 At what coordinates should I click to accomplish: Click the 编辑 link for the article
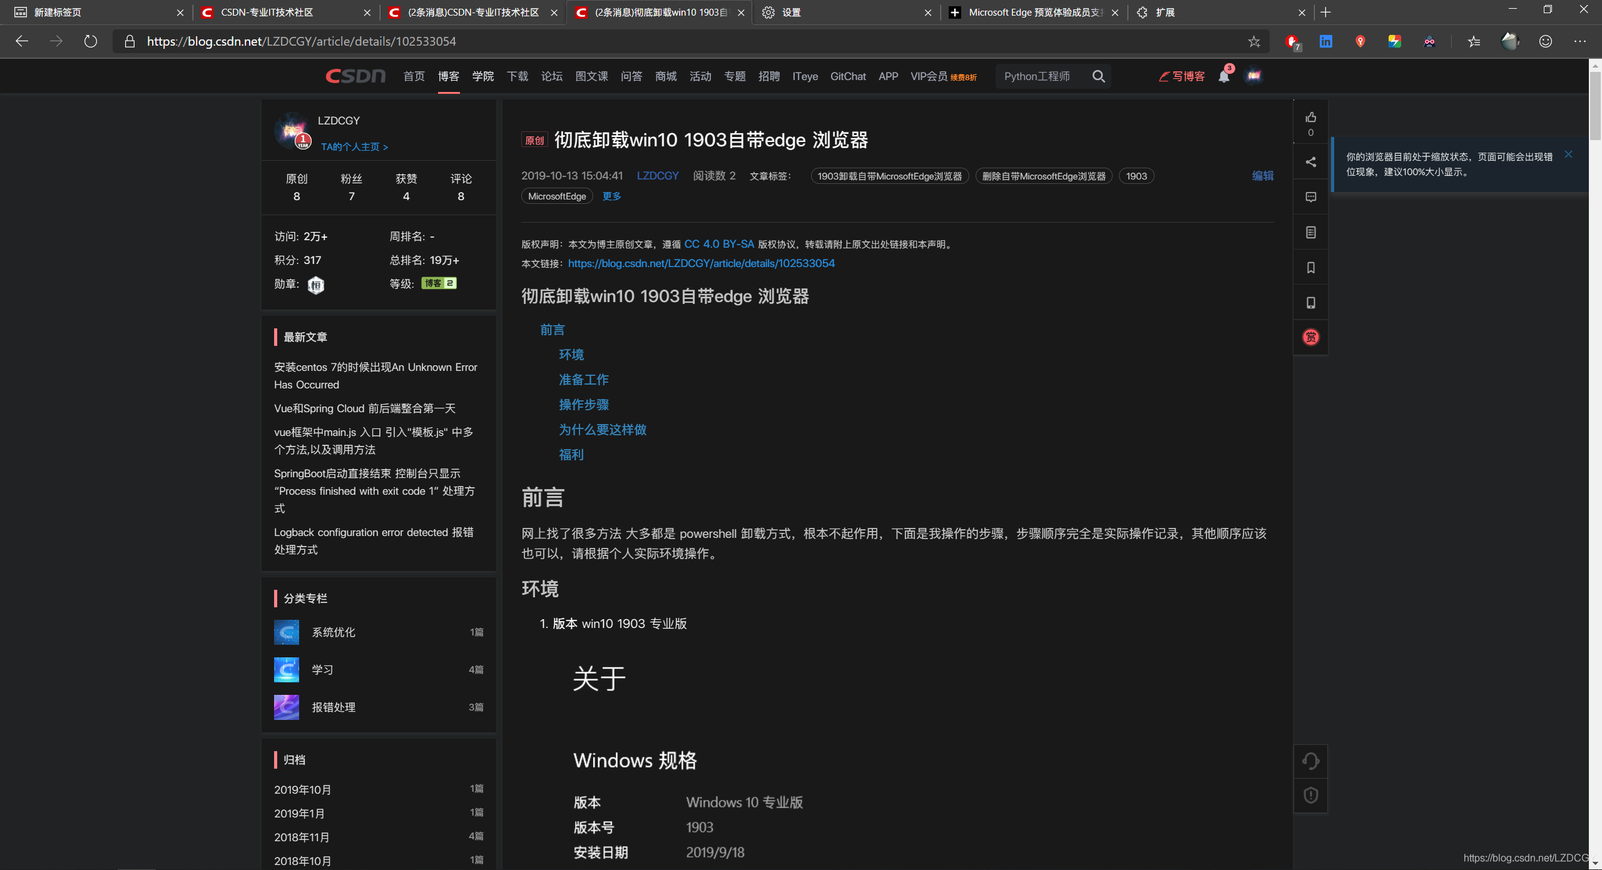(x=1262, y=176)
